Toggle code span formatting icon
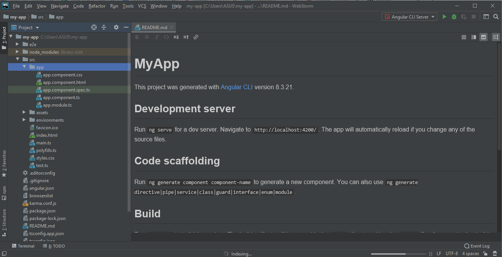502x257 pixels. pyautogui.click(x=166, y=37)
